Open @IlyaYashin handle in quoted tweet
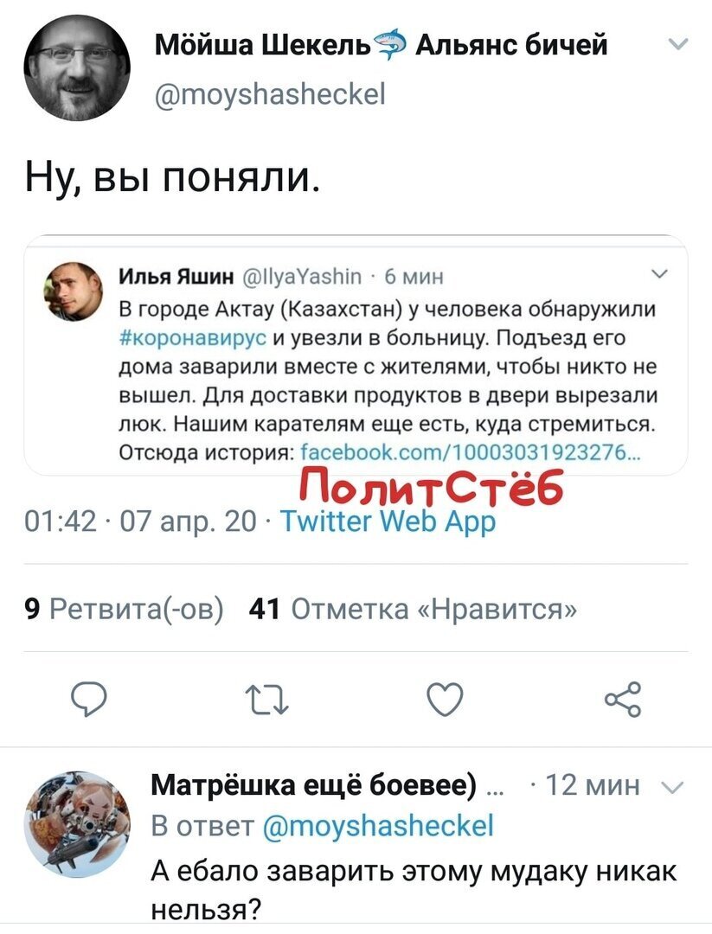Viewport: 712px width, 934px height. click(x=304, y=277)
